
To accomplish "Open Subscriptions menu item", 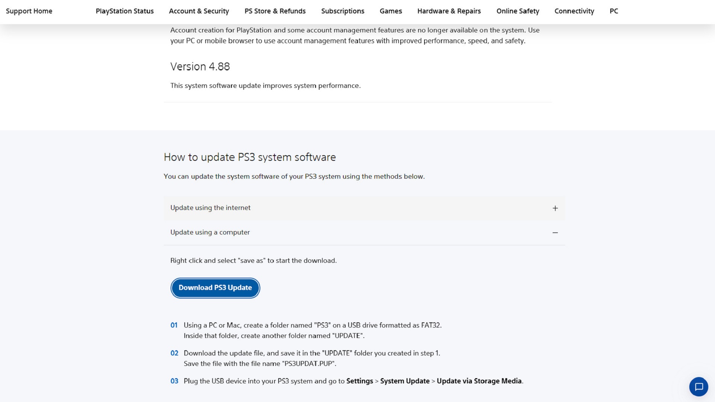I will (343, 11).
